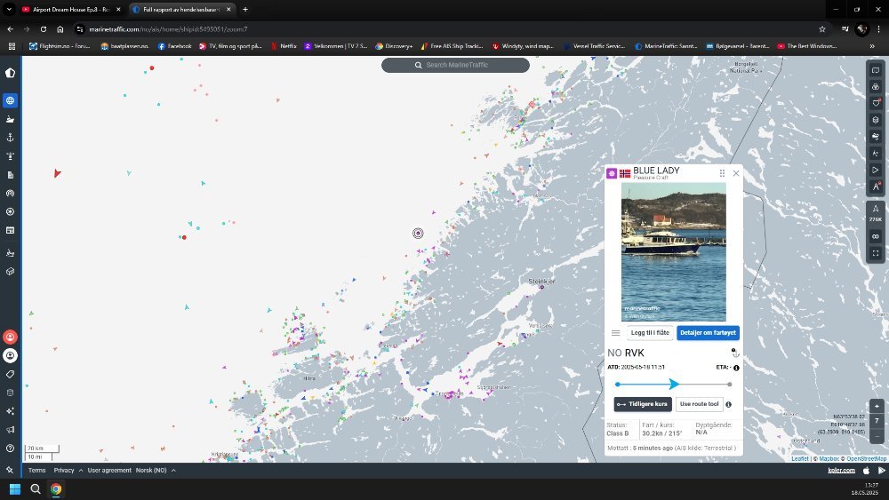889x500 pixels.
Task: Click the Use route tool button
Action: tap(699, 404)
